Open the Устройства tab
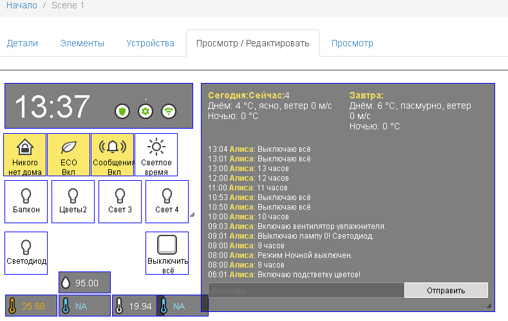The width and height of the screenshot is (508, 321). pos(150,43)
